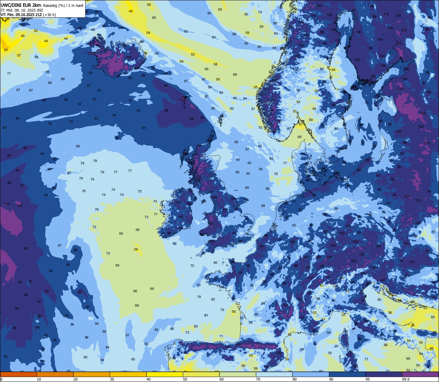Click the 'Rakastig (%) í 2 m hæð' label
The width and height of the screenshot is (439, 382).
pyautogui.click(x=63, y=5)
